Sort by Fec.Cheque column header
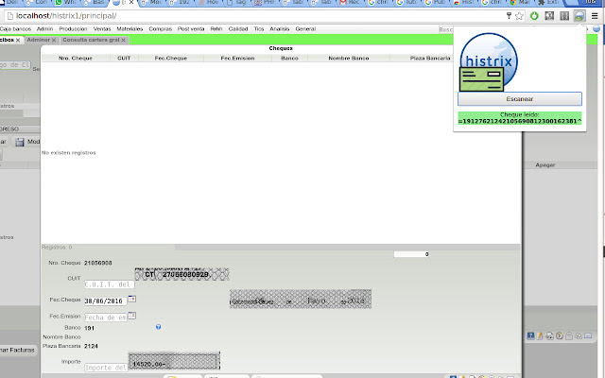The height and width of the screenshot is (378, 605). tap(171, 59)
